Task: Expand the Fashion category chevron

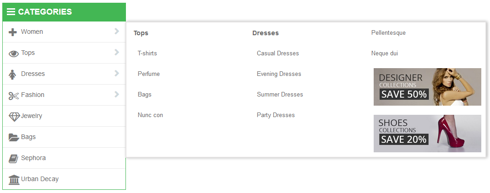Action: click(x=117, y=94)
